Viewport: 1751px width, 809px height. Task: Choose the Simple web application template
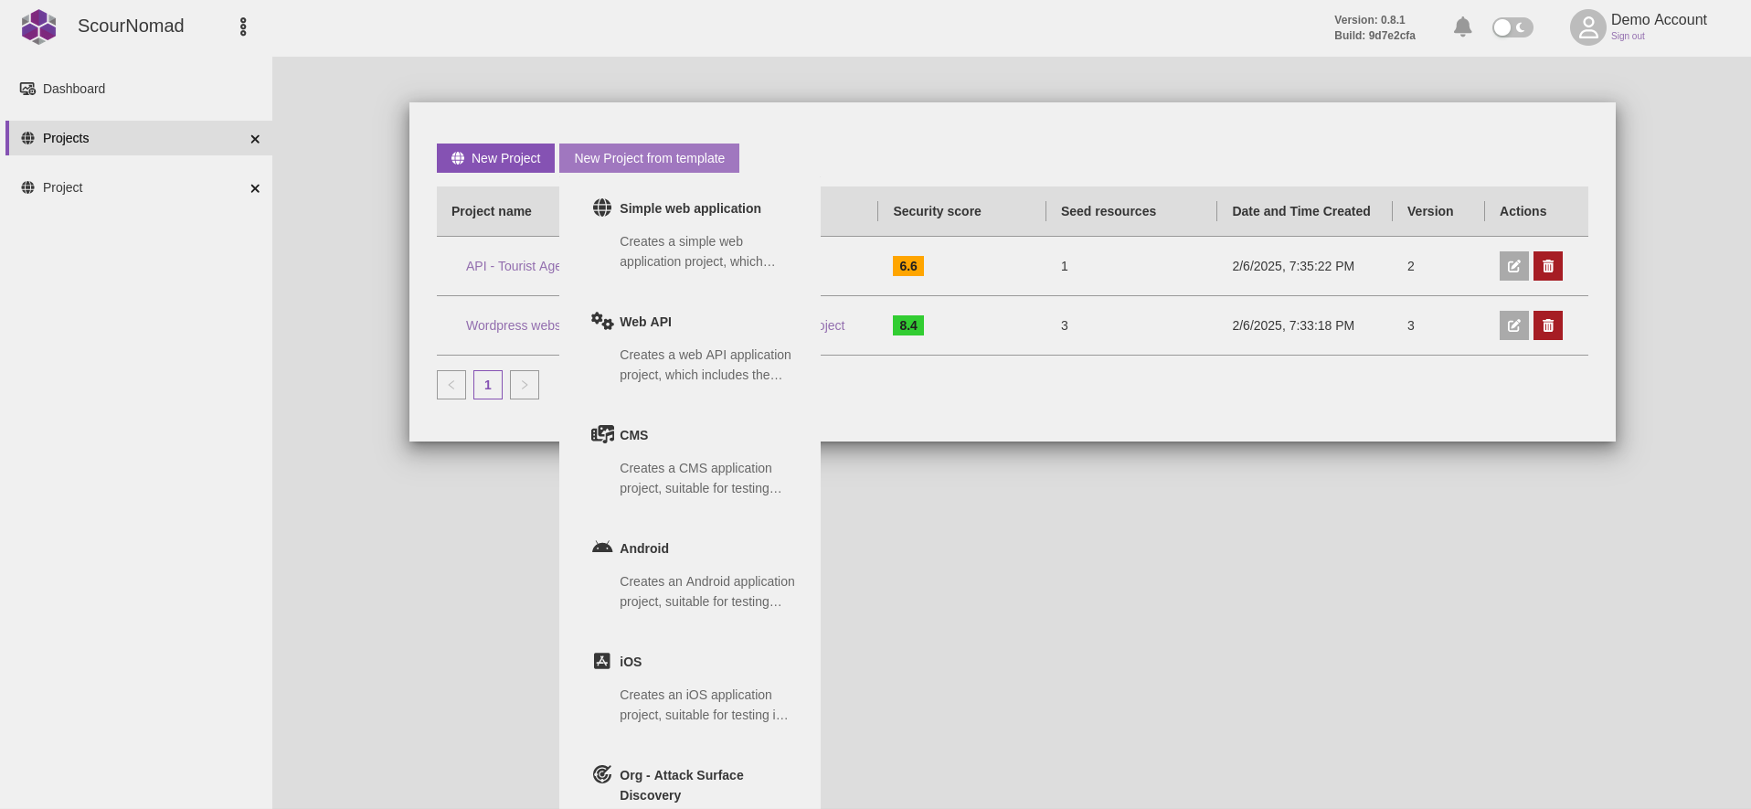click(x=690, y=235)
